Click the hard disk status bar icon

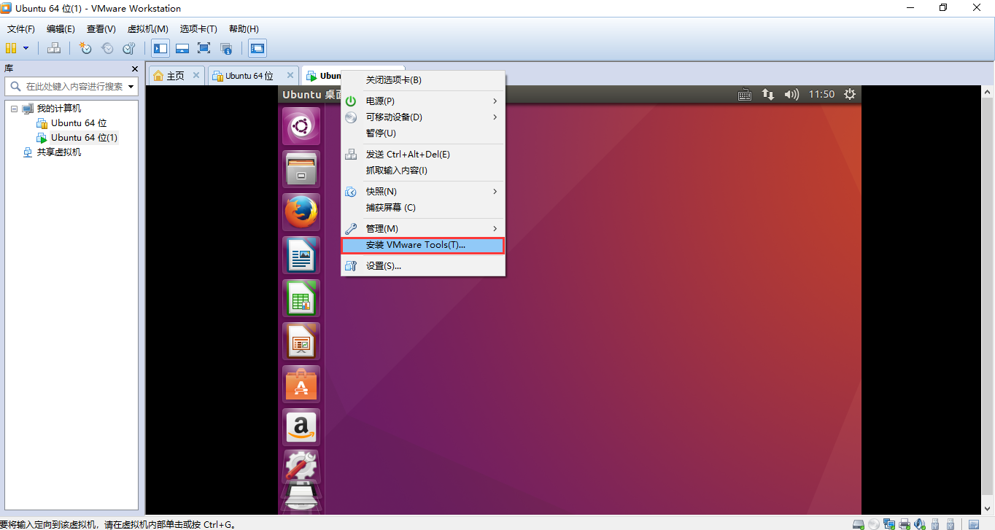[x=859, y=523]
